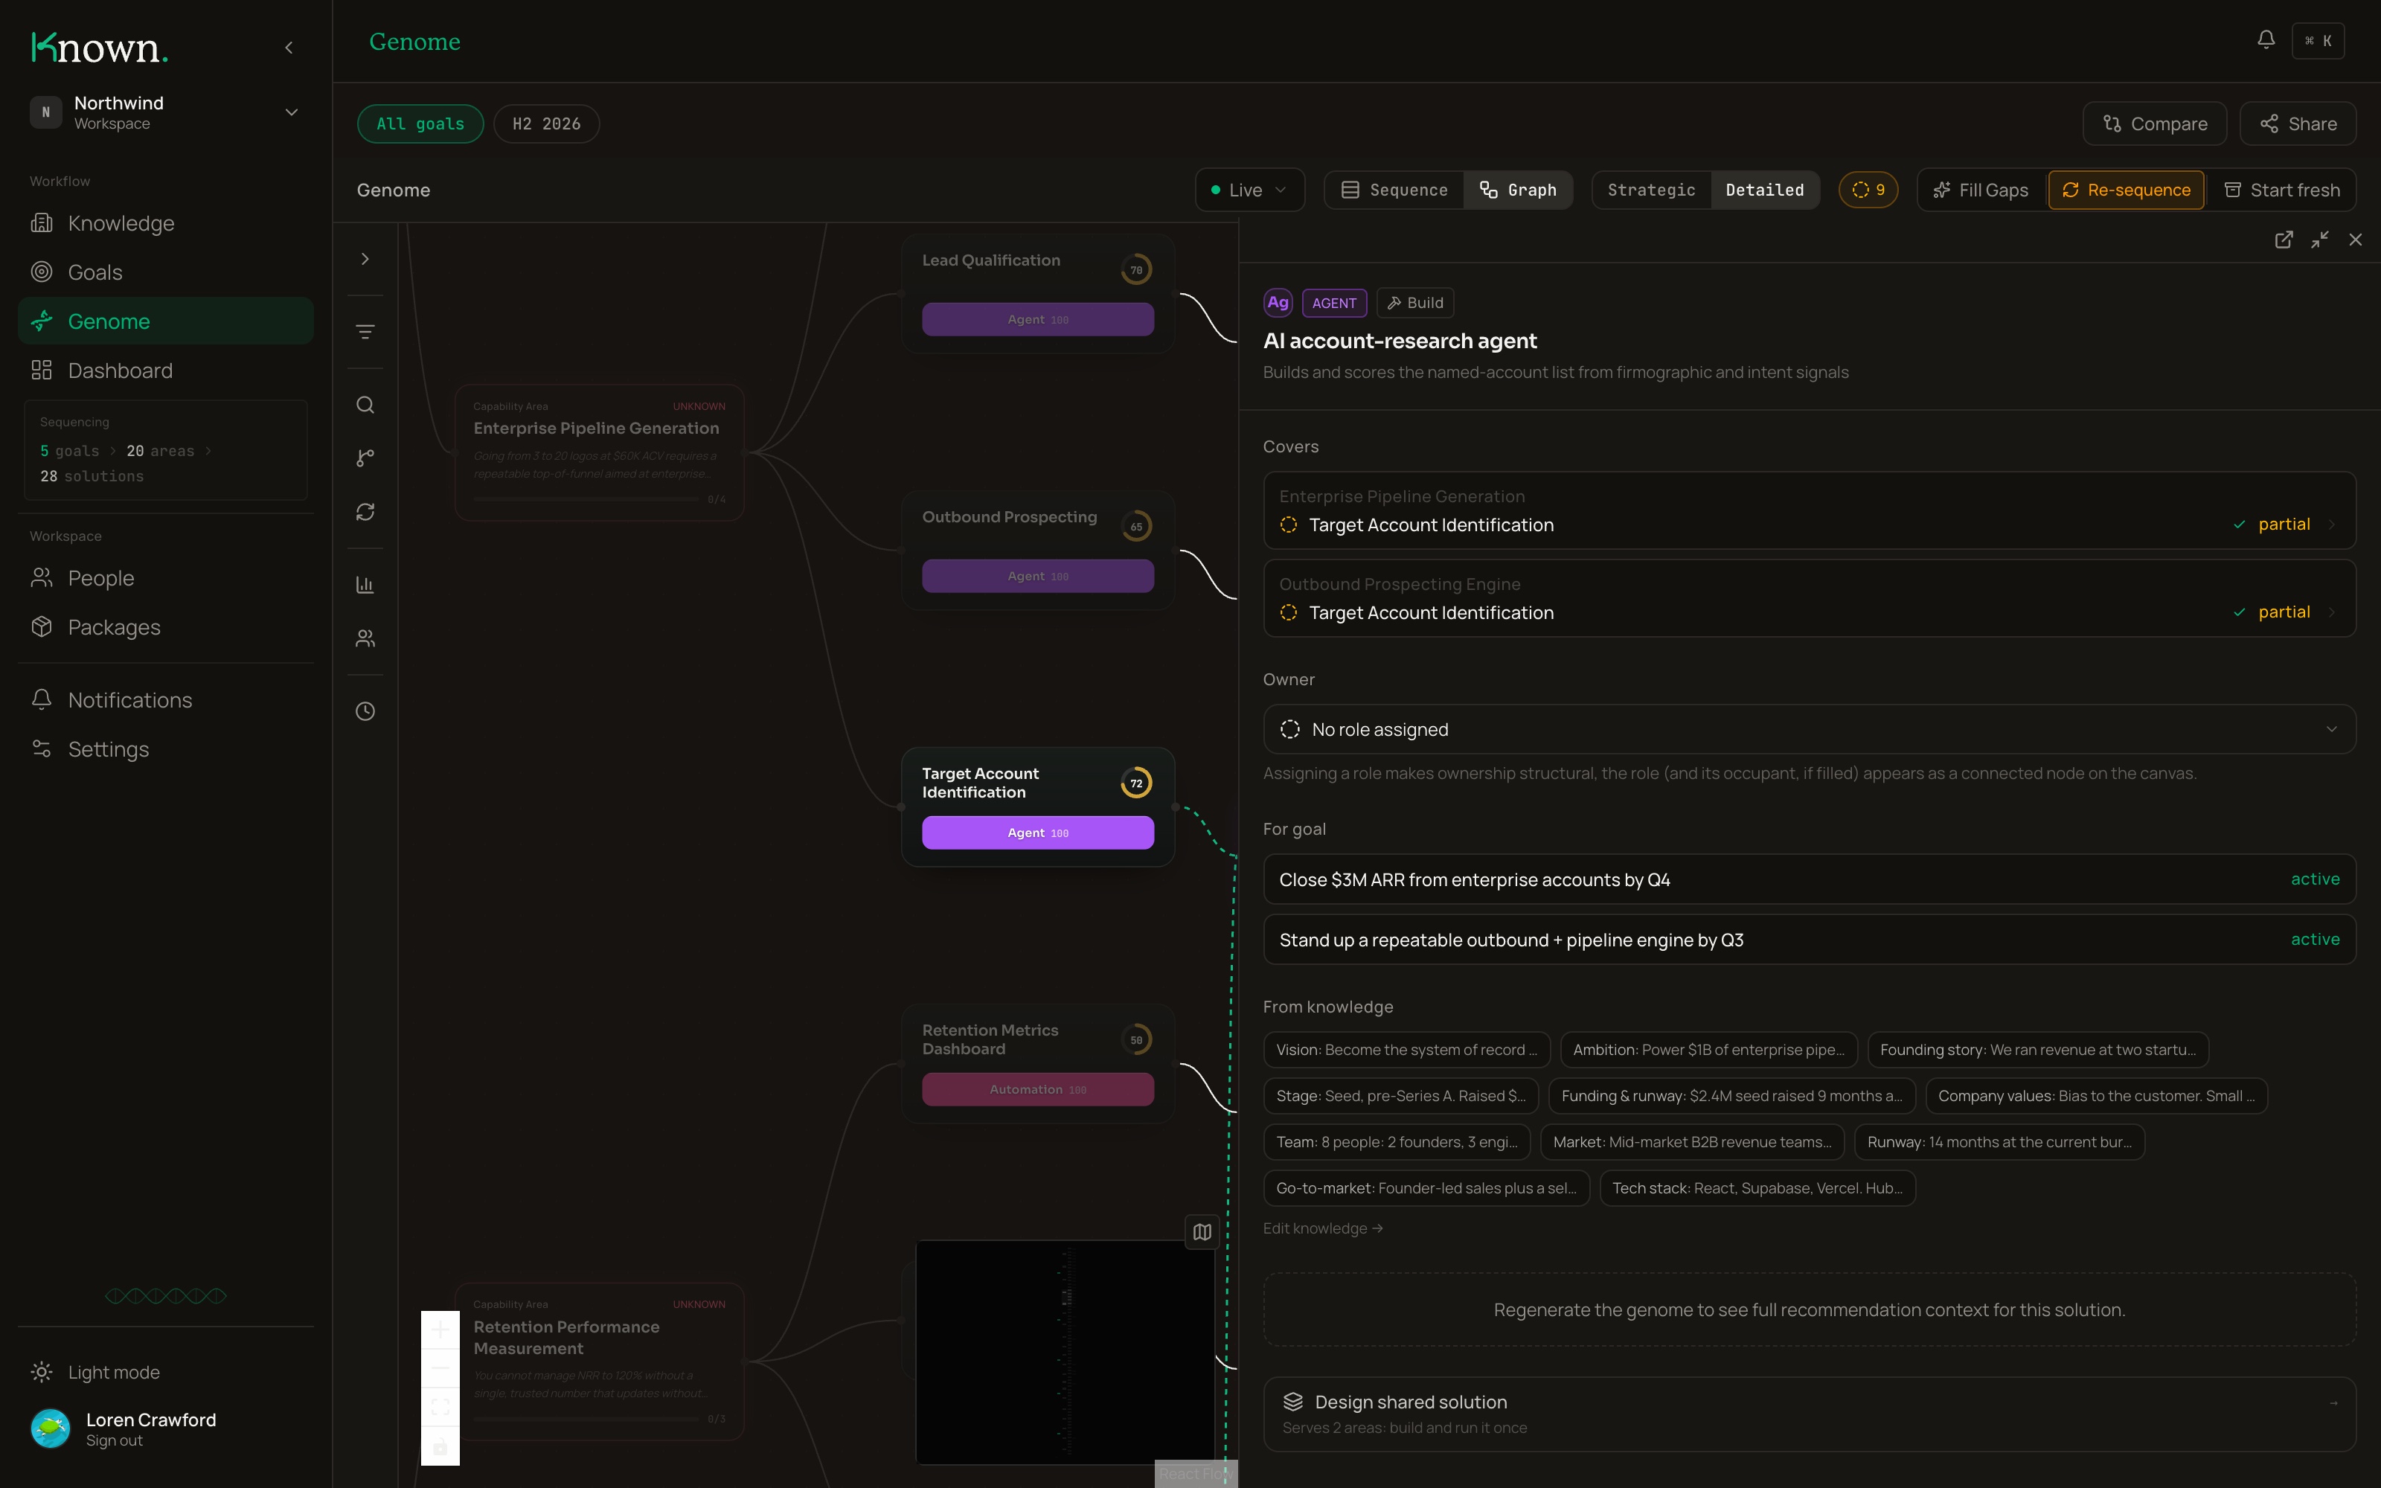Open solution panel in new window icon
Image resolution: width=2381 pixels, height=1488 pixels.
point(2284,240)
